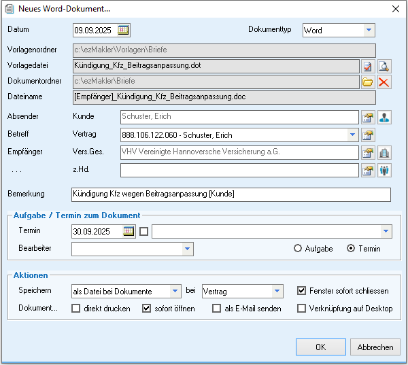This screenshot has height=365, width=408.
Task: Click the template file select icon beside Vorlagedatei
Action: tap(368, 66)
